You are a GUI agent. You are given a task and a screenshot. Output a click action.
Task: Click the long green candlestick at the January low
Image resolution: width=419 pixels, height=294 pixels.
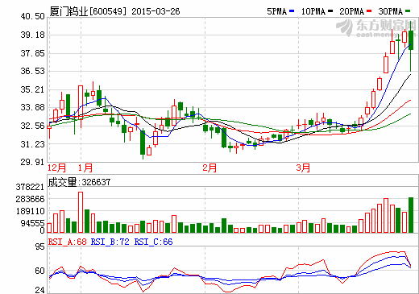[x=143, y=143]
